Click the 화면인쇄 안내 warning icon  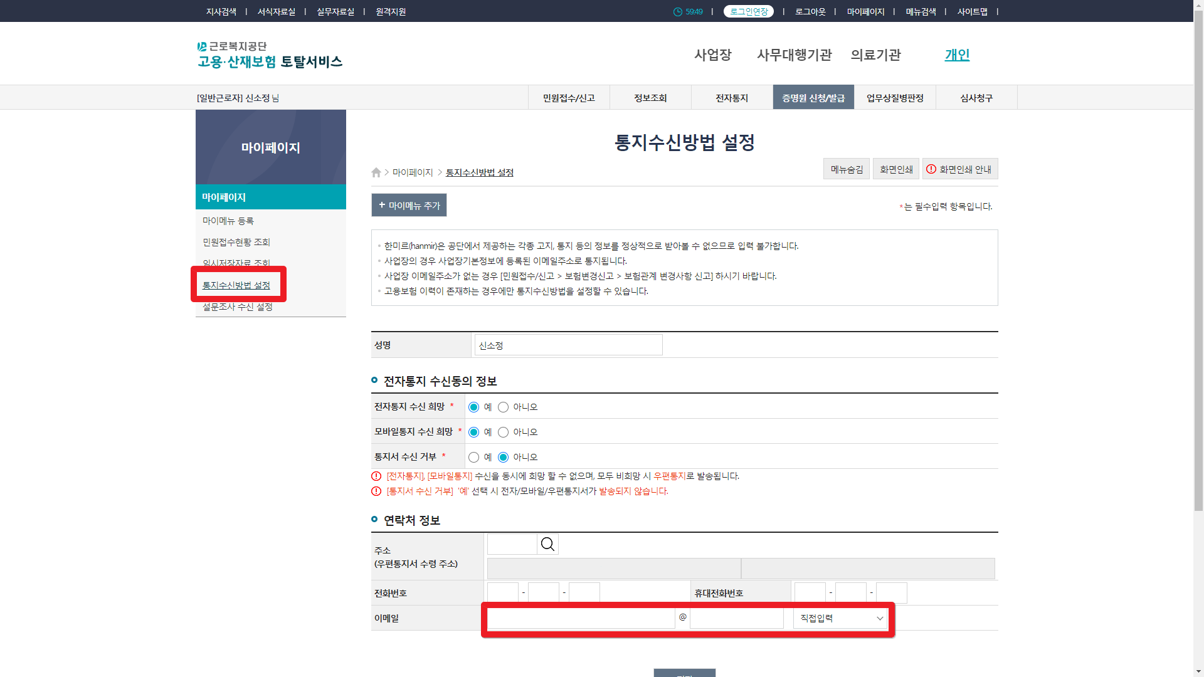(932, 169)
